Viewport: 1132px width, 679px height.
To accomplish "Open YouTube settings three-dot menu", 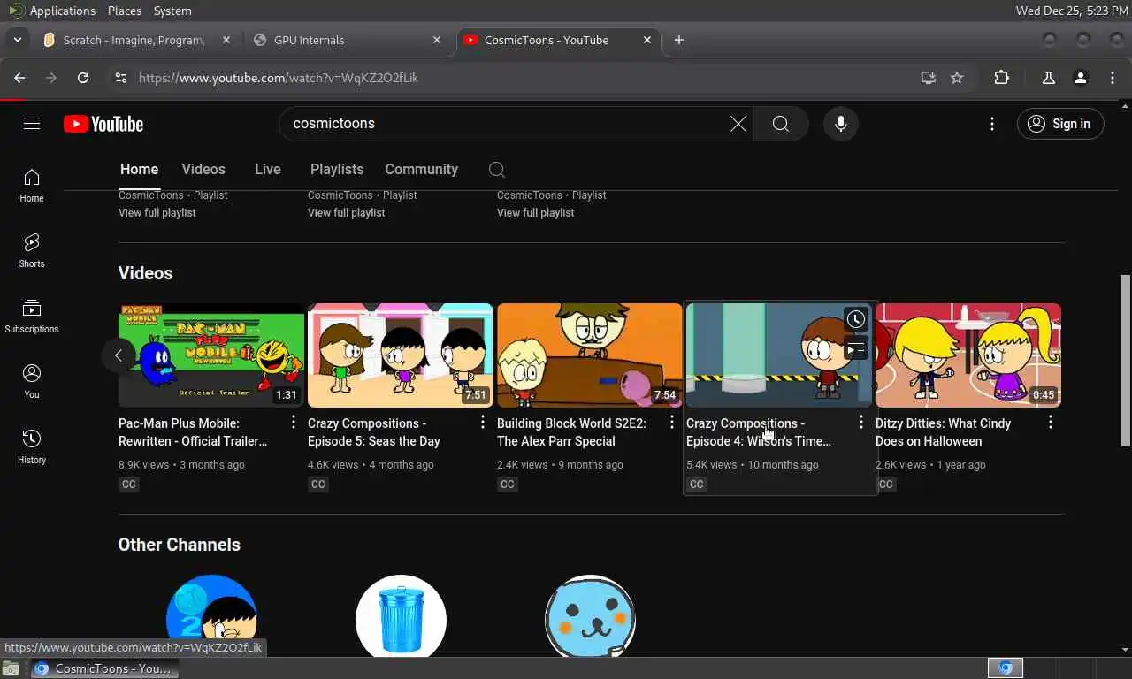I will click(992, 124).
